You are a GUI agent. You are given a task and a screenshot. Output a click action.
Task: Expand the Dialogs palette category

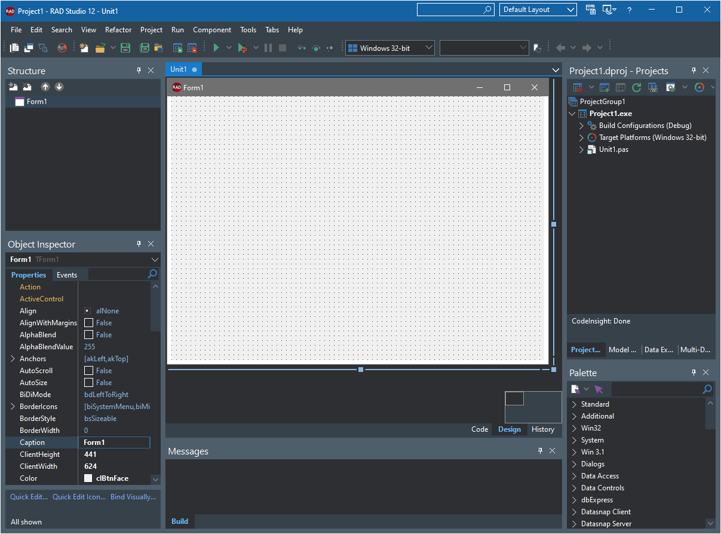click(574, 464)
